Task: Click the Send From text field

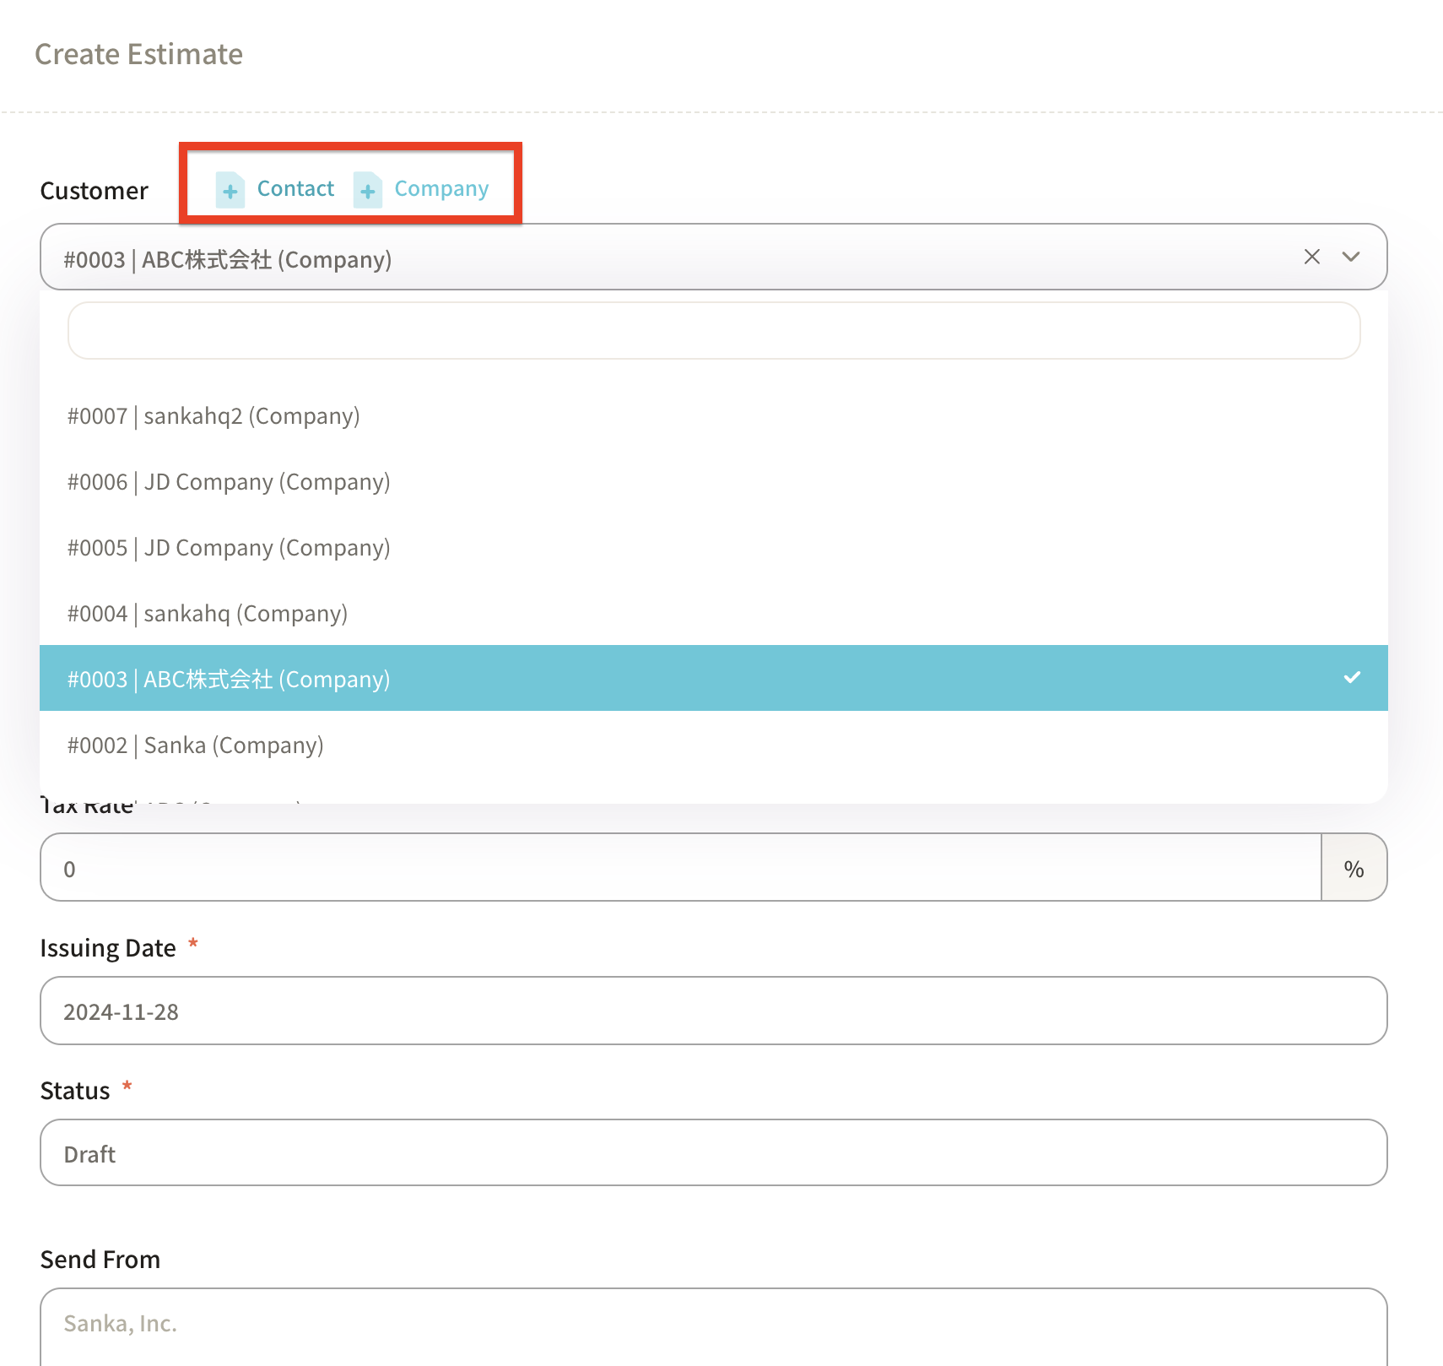Action: pos(713,1324)
